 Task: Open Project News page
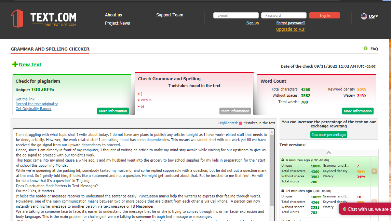click(118, 23)
